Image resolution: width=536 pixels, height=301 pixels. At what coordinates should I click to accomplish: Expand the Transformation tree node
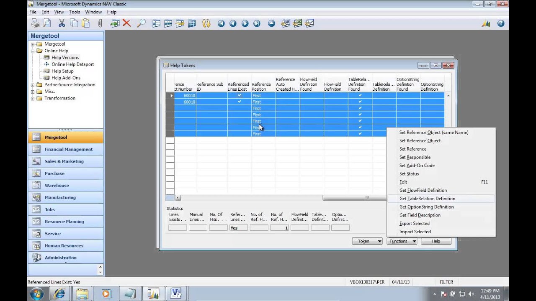(33, 98)
